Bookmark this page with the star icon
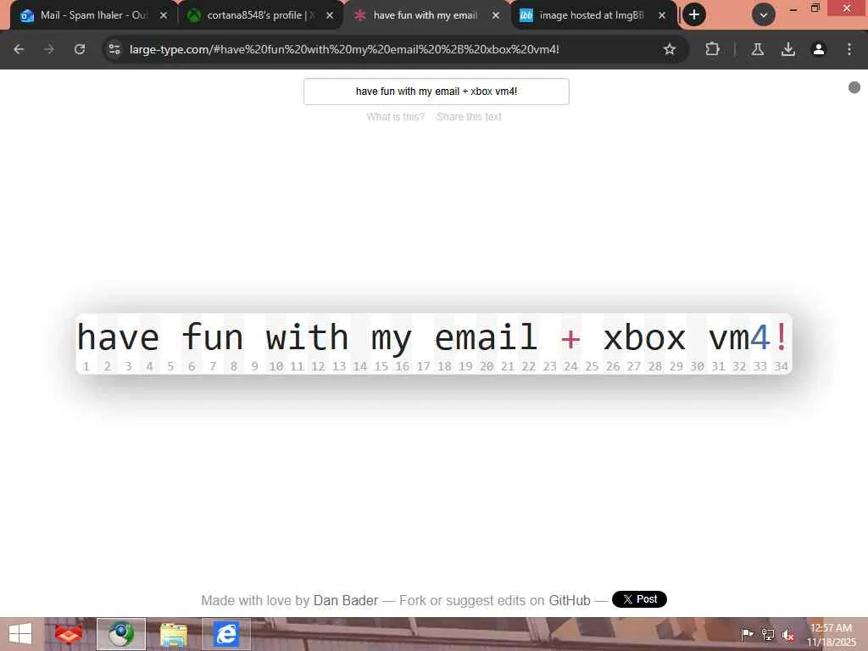 670,49
